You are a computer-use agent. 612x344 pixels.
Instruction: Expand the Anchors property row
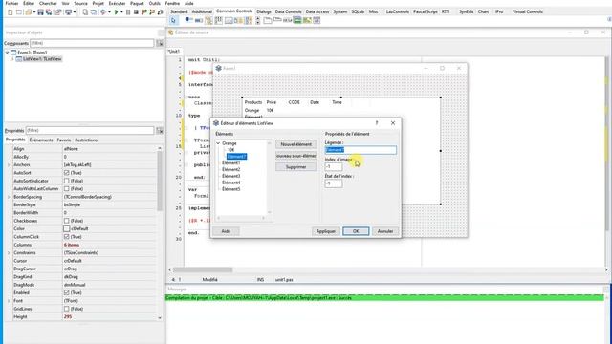[9, 164]
